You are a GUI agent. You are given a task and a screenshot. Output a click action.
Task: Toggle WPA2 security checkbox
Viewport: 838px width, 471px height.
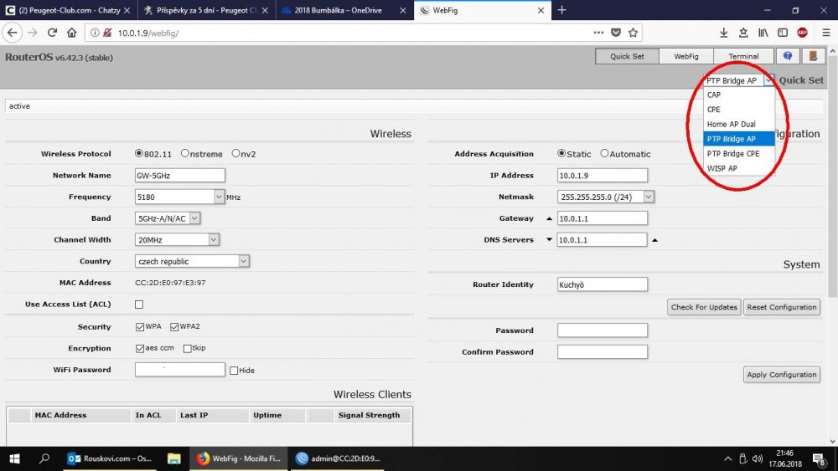point(174,326)
